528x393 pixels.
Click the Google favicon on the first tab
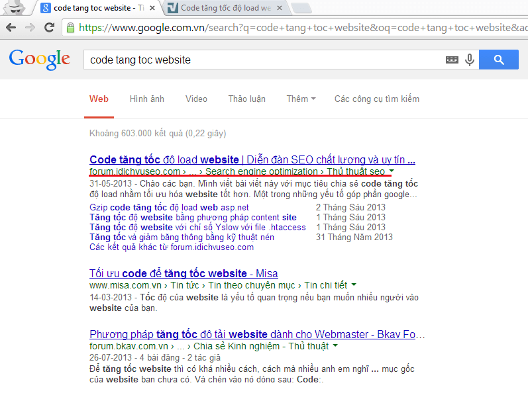pos(46,8)
